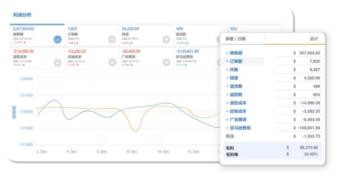Click the $15000 y-axis label
The width and height of the screenshot is (341, 177).
click(27, 128)
